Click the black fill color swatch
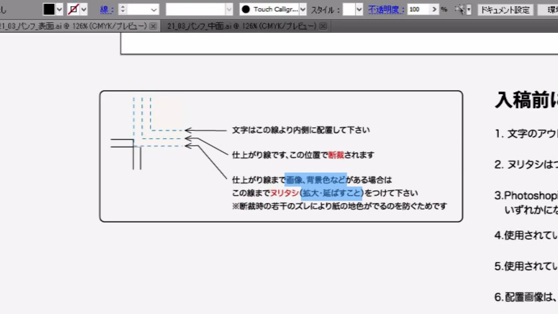Screen dimensions: 558x314 pos(49,9)
